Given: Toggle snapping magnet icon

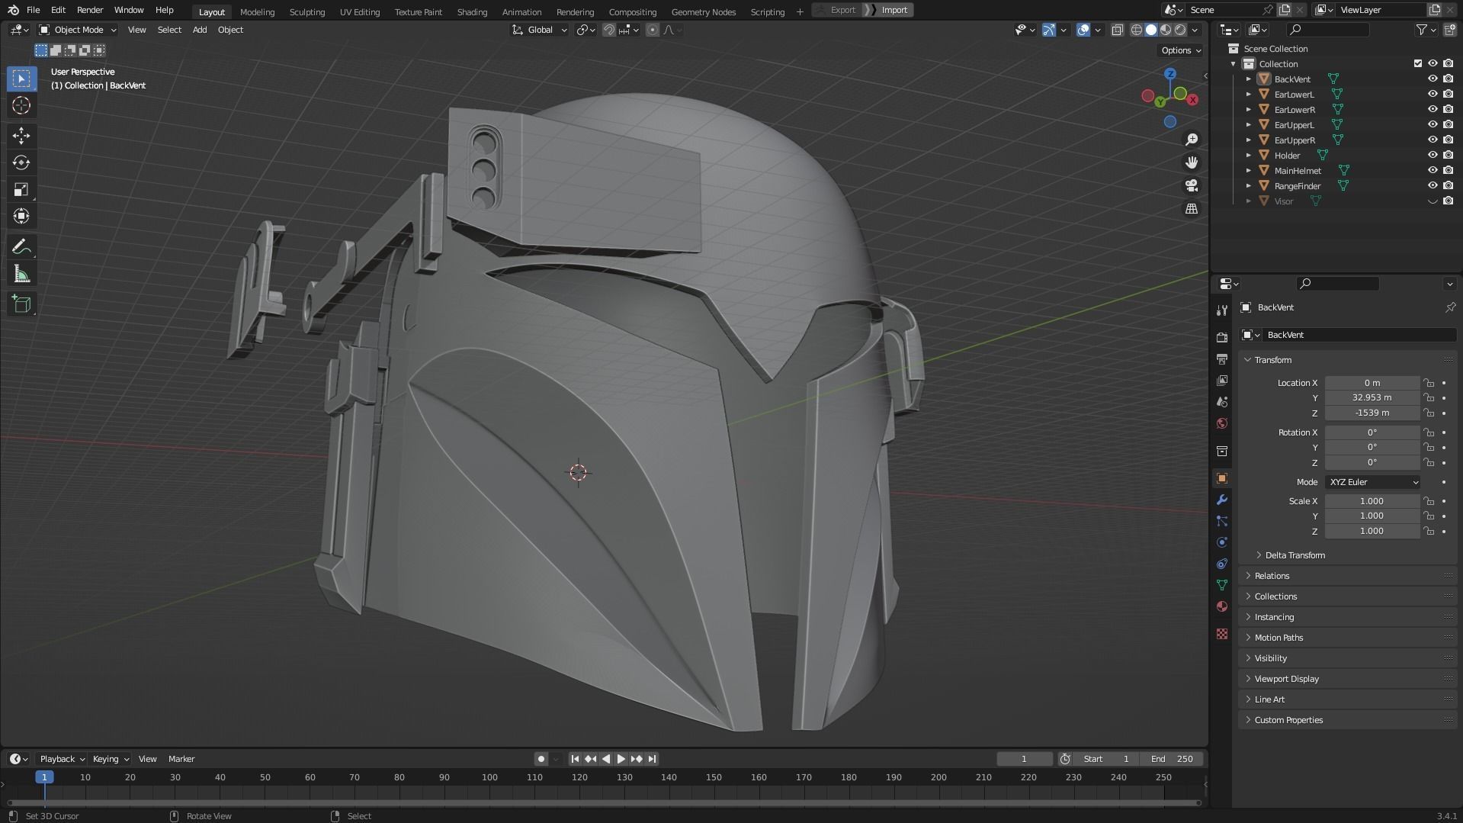Looking at the screenshot, I should coord(608,30).
